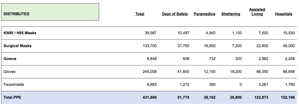Select the KN95 / N95 Masks row label
Screen dimensions: 299x106
point(20,33)
